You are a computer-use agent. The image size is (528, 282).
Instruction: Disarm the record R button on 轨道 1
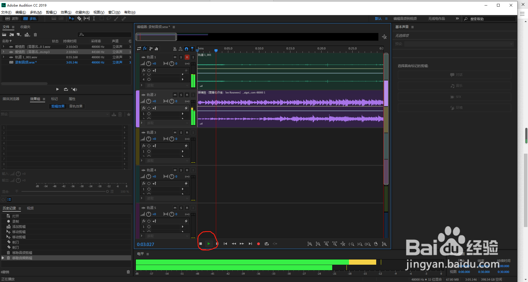[x=187, y=57]
